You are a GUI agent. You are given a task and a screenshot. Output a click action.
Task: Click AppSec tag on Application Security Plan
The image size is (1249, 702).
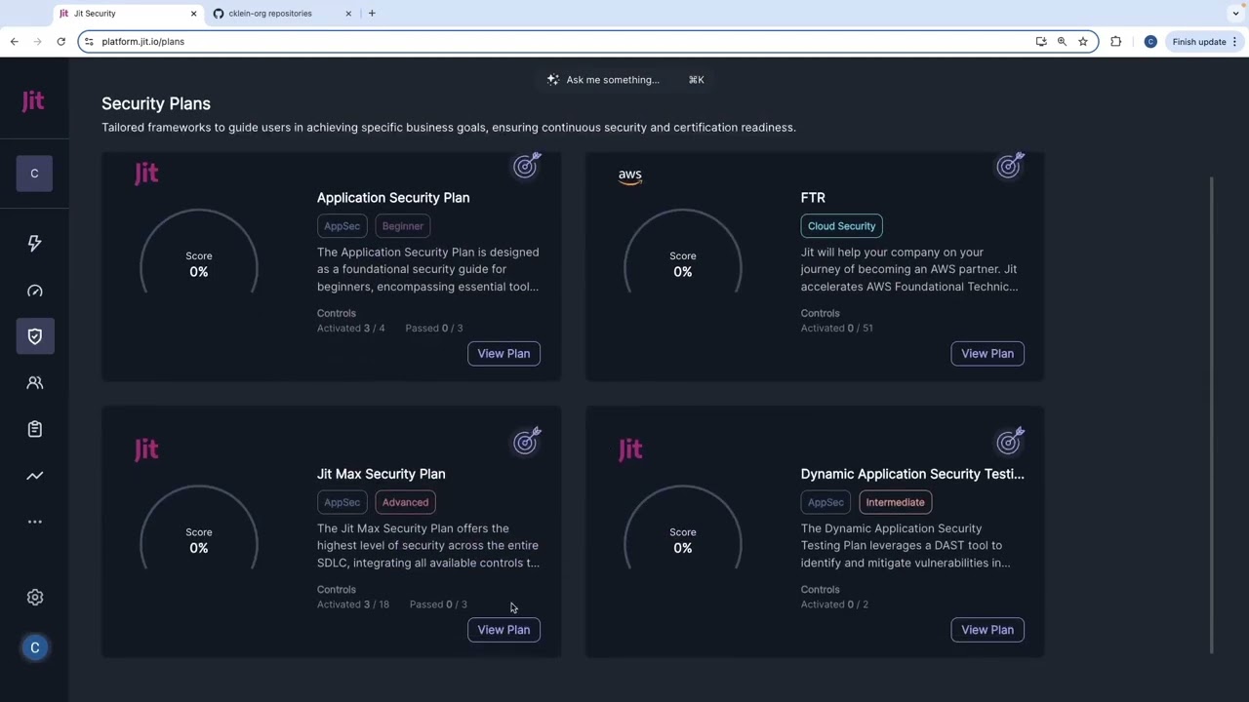342,226
